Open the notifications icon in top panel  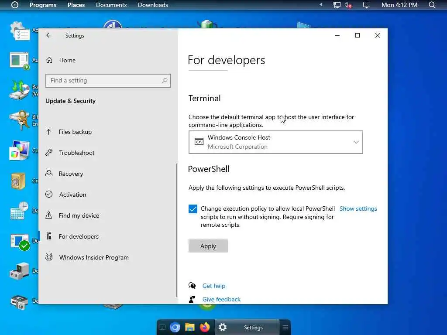[x=367, y=5]
